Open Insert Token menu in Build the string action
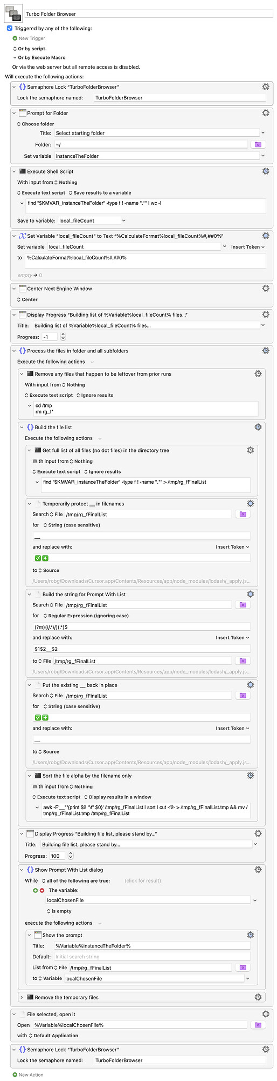The image size is (277, 1081). coord(233,638)
